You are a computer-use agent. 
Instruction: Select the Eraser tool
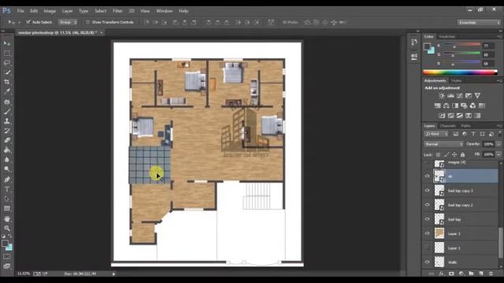click(7, 140)
